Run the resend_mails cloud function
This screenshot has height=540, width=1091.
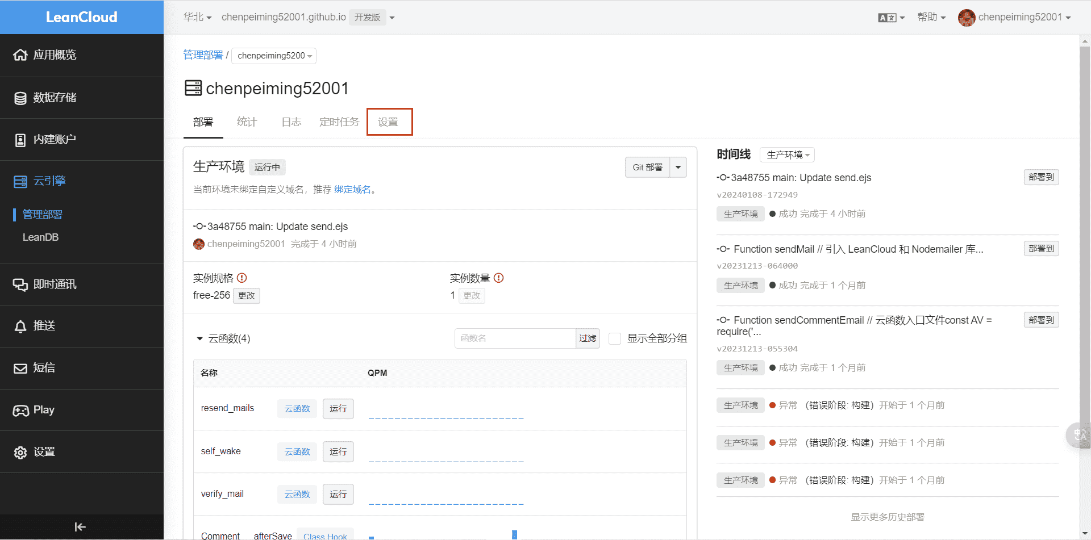[338, 409]
